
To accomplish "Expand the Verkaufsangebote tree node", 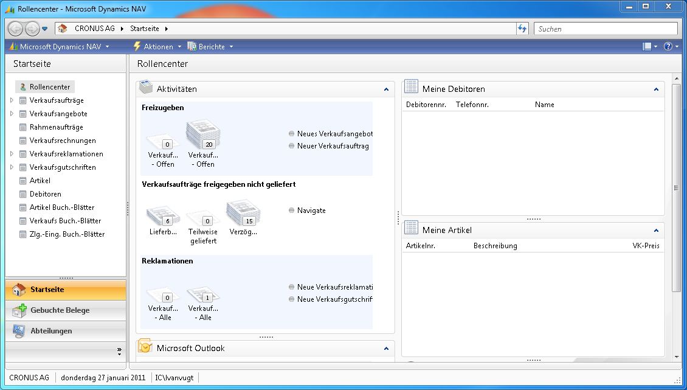I will [x=12, y=114].
